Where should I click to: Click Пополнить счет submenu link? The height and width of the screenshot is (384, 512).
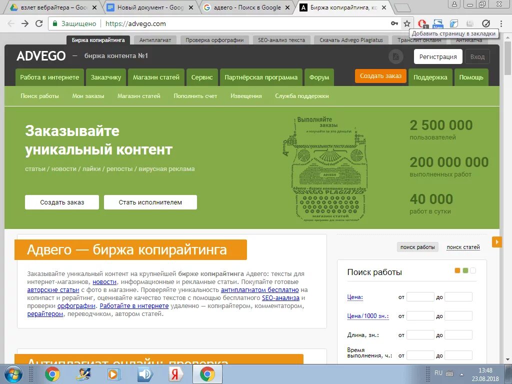click(x=195, y=96)
